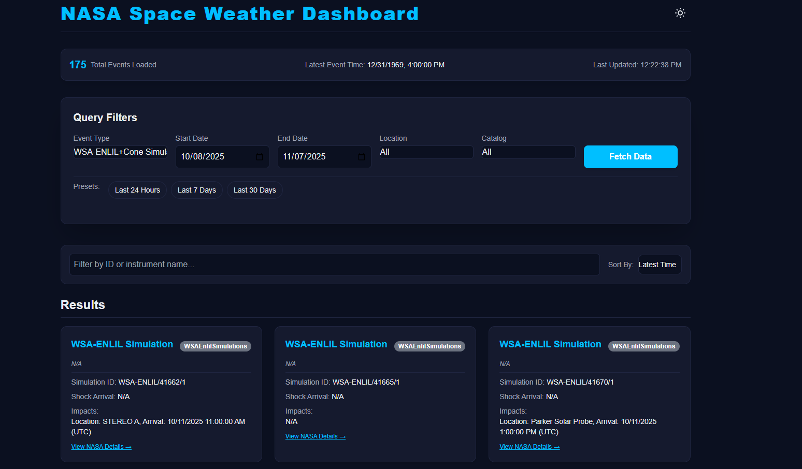Change the Sort By Latest Time option
802x469 pixels.
658,264
